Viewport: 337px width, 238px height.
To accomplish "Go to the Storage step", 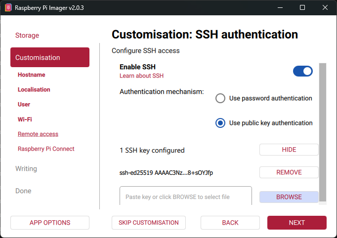I will click(27, 36).
